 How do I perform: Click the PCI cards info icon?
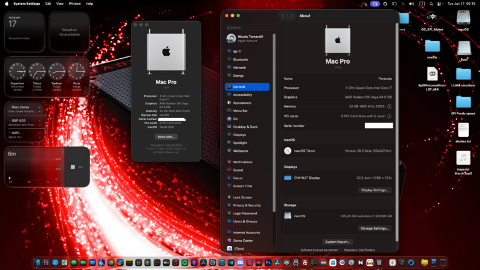coord(389,116)
